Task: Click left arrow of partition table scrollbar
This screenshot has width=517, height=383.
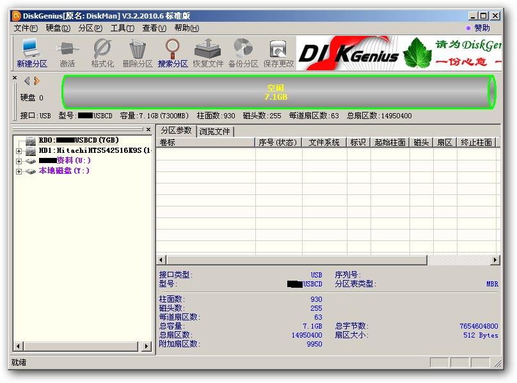Action: [x=161, y=260]
